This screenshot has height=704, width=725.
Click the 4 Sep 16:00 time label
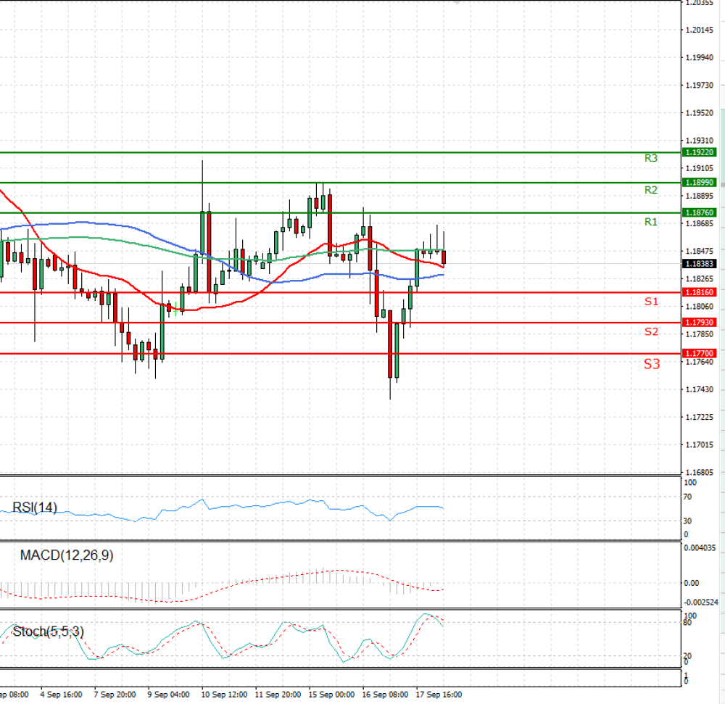pos(61,695)
